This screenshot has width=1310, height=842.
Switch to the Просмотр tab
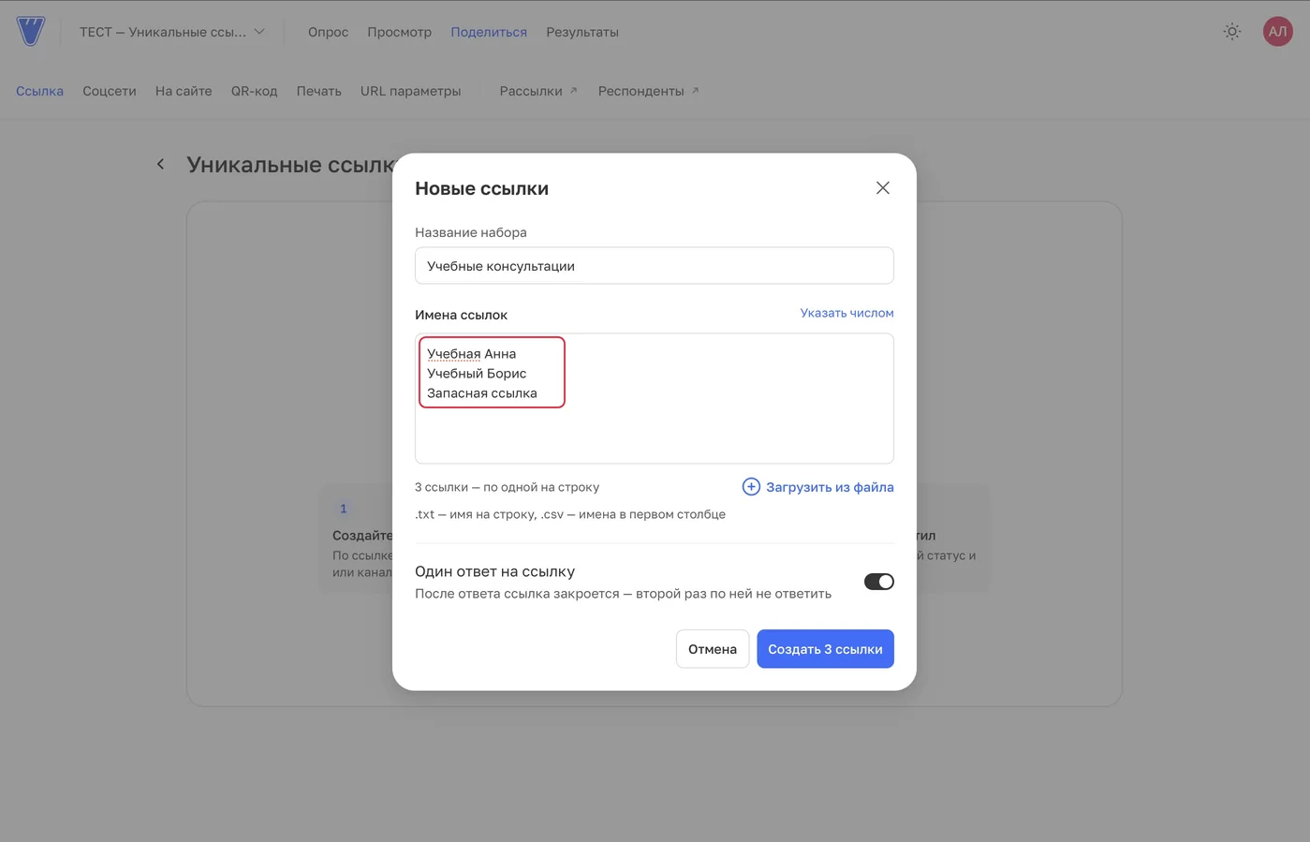point(399,32)
